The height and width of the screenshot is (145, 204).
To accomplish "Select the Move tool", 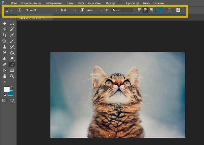I will point(4,23).
